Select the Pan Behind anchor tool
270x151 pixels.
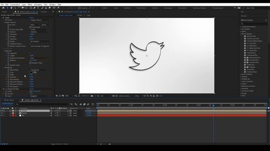[x=26, y=8]
